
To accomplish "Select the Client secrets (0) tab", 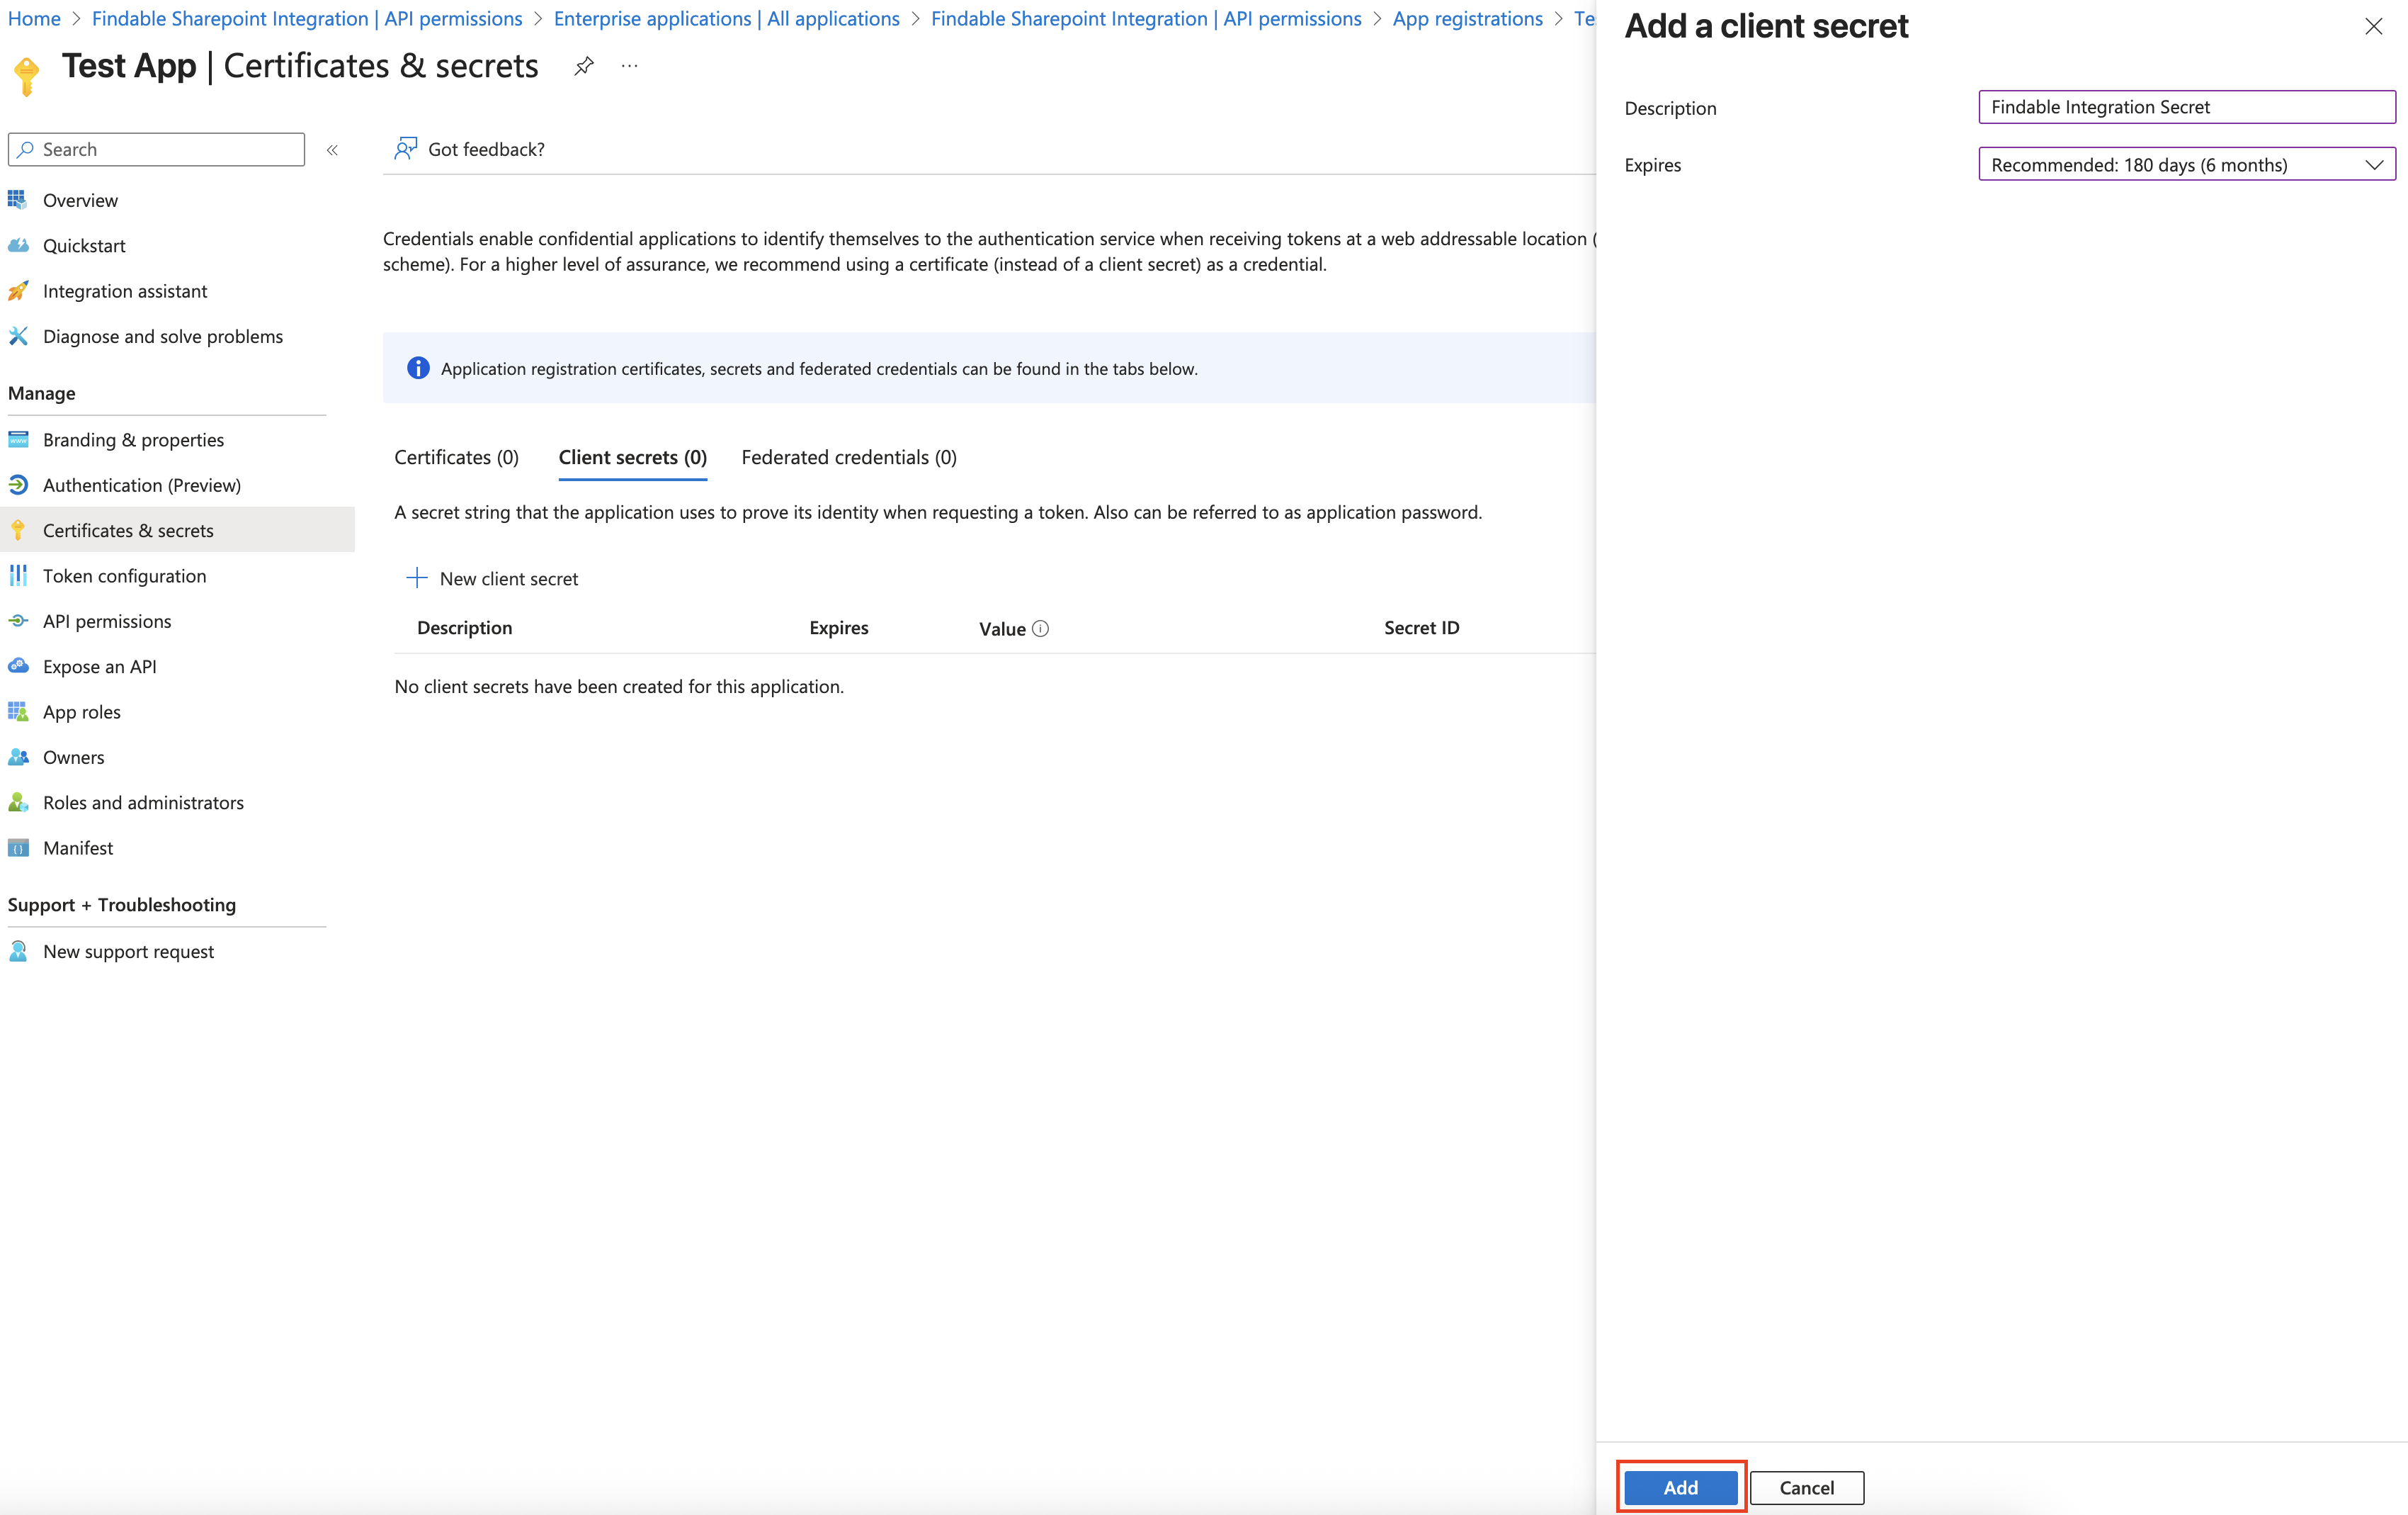I will 632,457.
